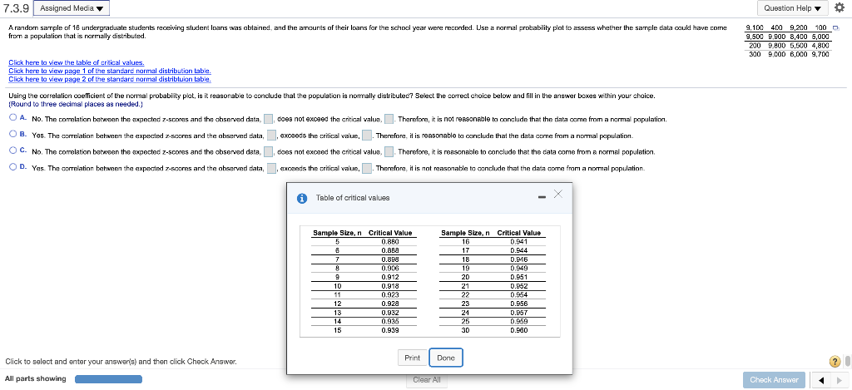
Task: Click the Done button in dialog
Action: click(x=446, y=358)
